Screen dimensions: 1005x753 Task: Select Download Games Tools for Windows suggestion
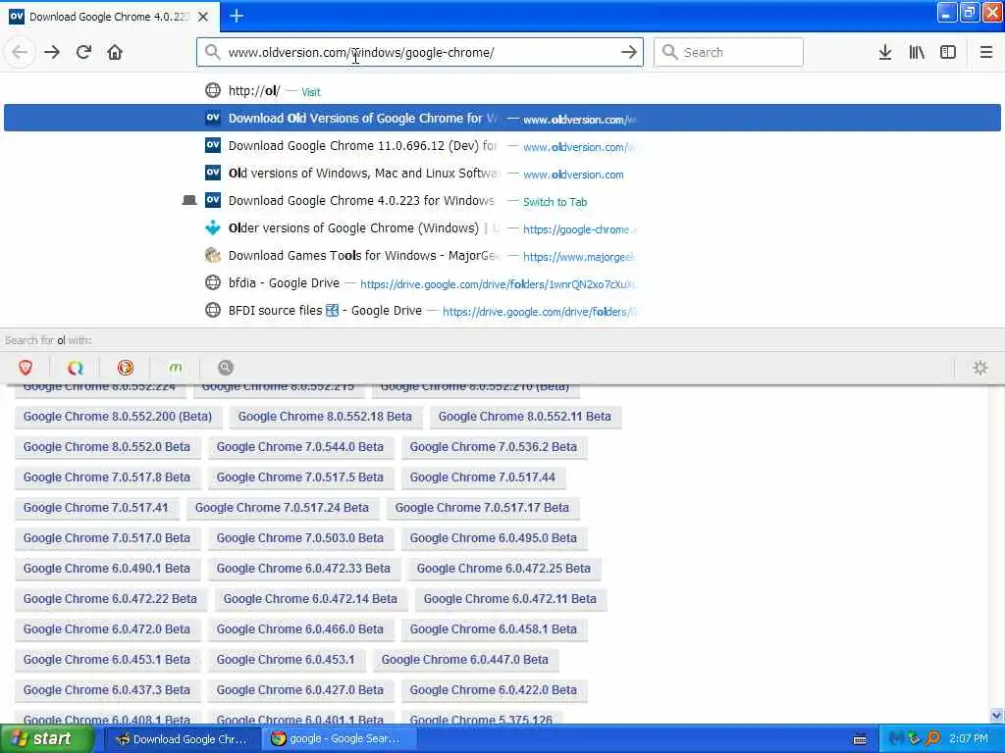coord(502,256)
